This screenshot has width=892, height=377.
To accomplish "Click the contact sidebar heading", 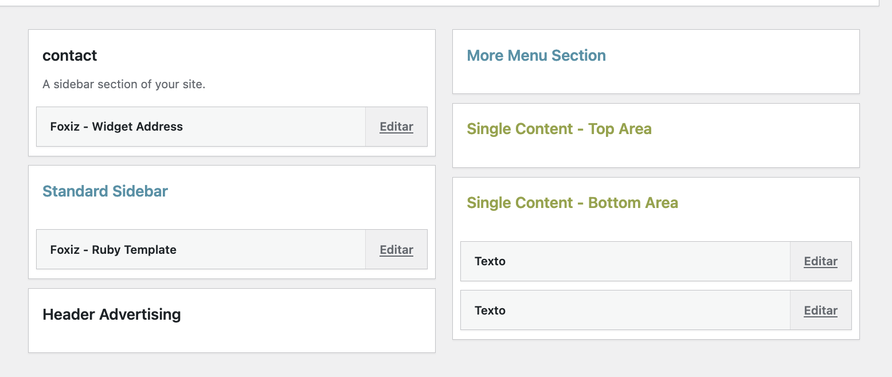I will [x=70, y=56].
